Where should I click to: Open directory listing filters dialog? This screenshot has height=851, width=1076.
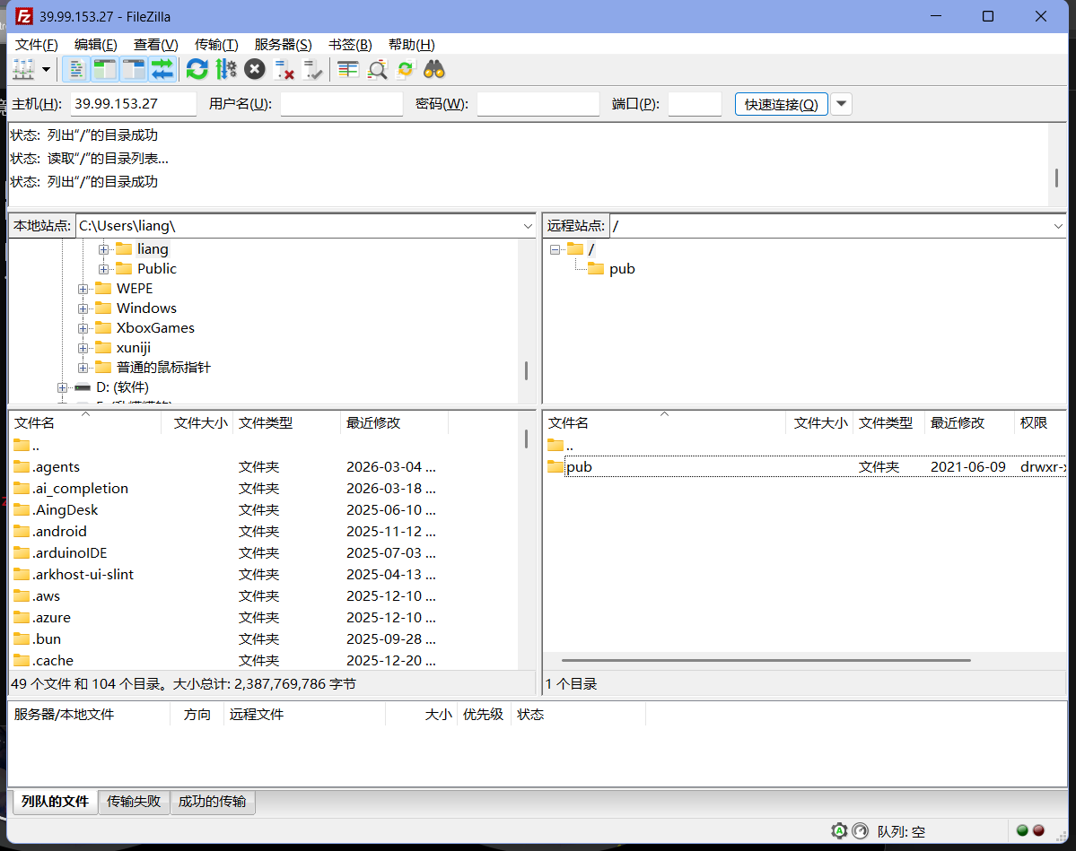tap(348, 69)
